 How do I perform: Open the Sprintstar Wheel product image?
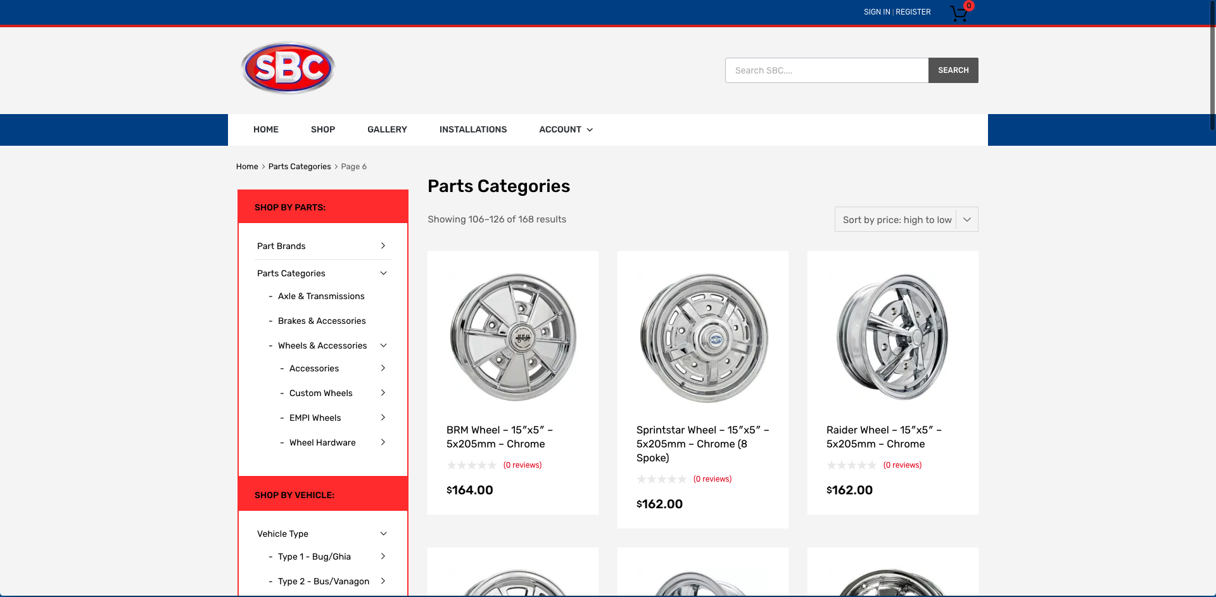click(703, 337)
